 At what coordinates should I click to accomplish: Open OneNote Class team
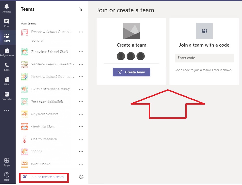(43, 127)
